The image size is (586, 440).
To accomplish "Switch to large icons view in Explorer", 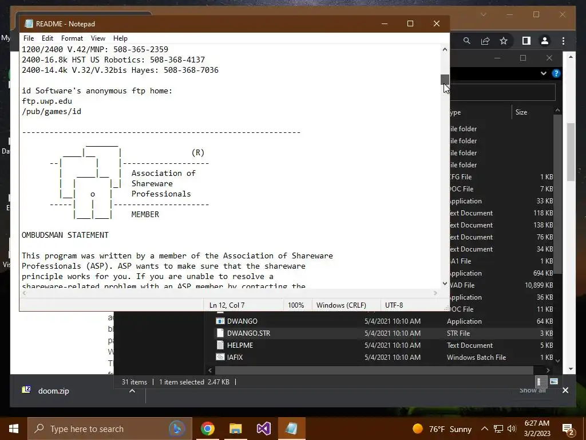I will (x=554, y=382).
